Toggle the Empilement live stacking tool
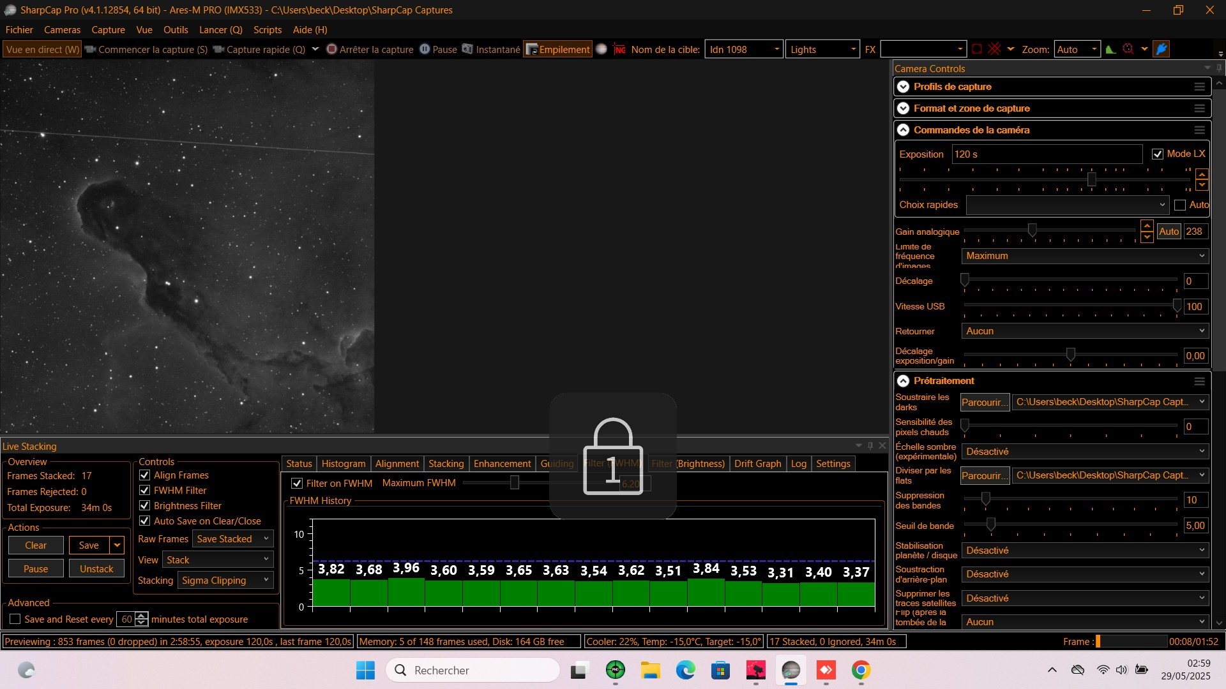Viewport: 1226px width, 689px height. click(x=558, y=49)
